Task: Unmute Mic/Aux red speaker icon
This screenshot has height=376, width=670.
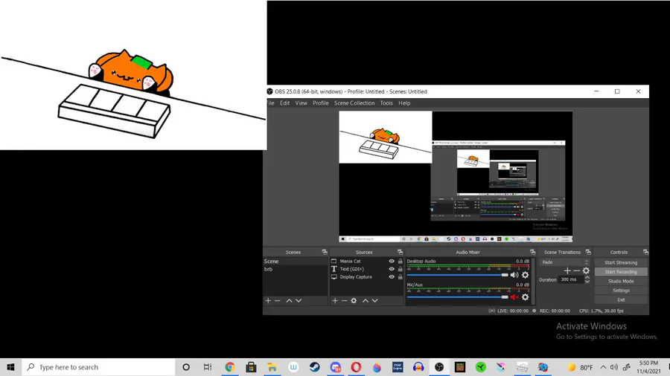Action: [x=514, y=297]
